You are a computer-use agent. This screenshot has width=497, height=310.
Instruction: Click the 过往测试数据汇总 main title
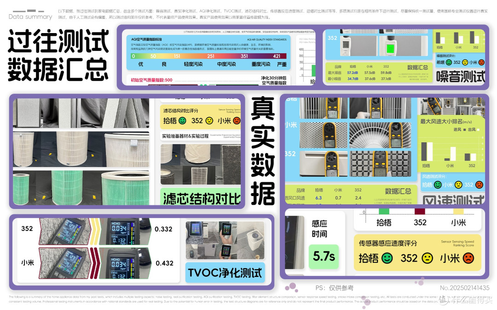point(58,55)
